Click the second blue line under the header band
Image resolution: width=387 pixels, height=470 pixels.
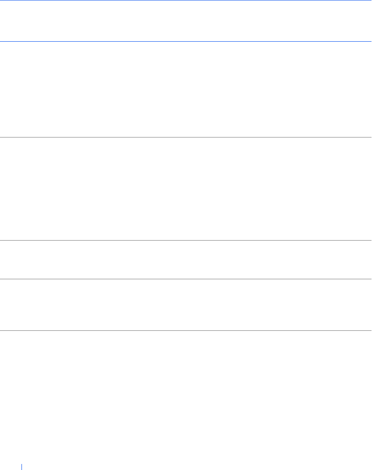(x=185, y=41)
